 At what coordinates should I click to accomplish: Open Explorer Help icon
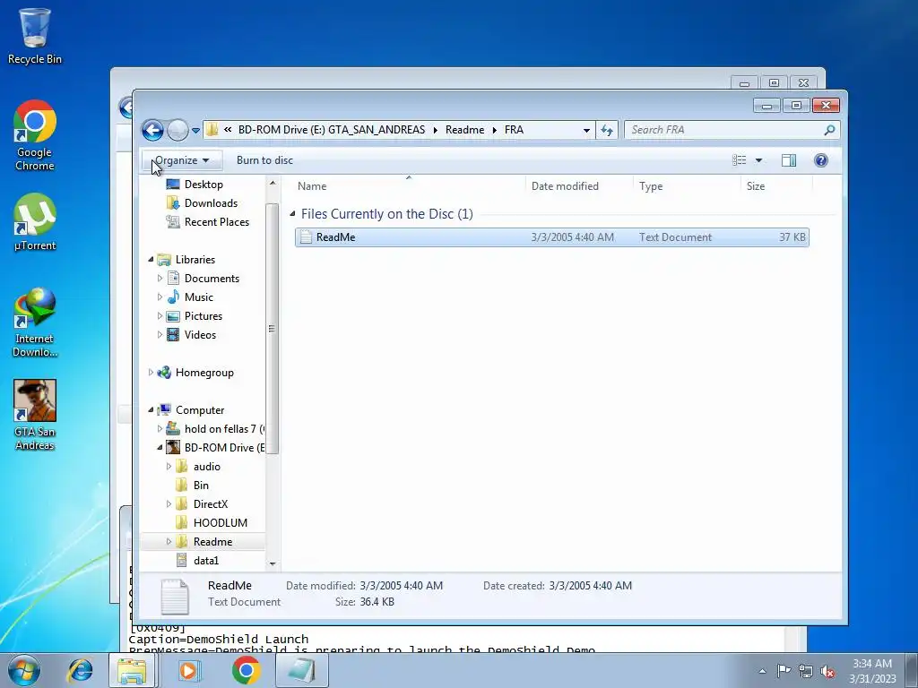(x=821, y=160)
